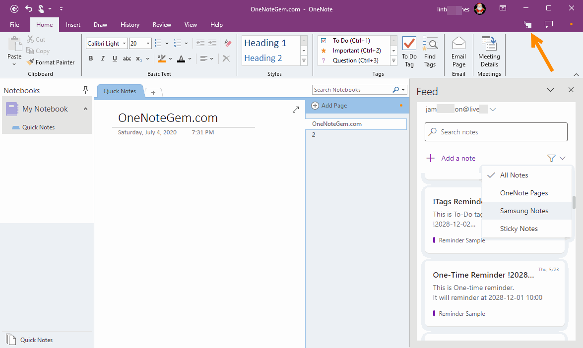Decrease indent of paragraph
Screen dimensions: 583x348
(x=200, y=43)
